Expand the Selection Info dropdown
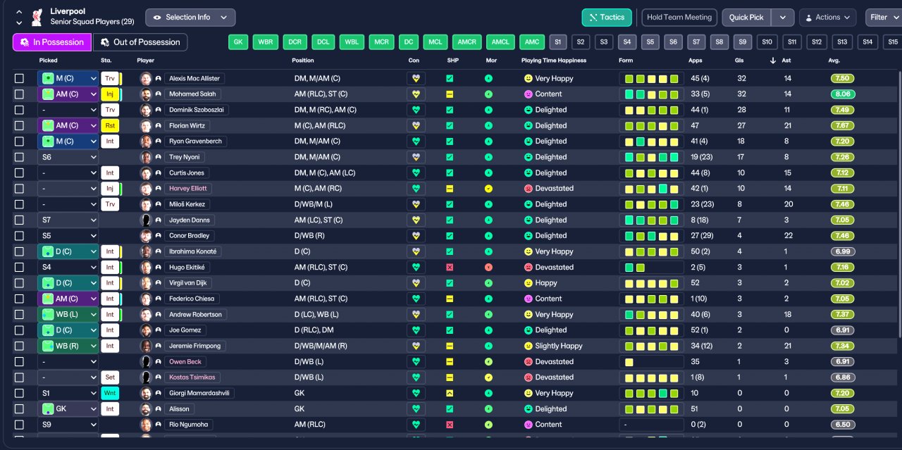902x450 pixels. [190, 17]
